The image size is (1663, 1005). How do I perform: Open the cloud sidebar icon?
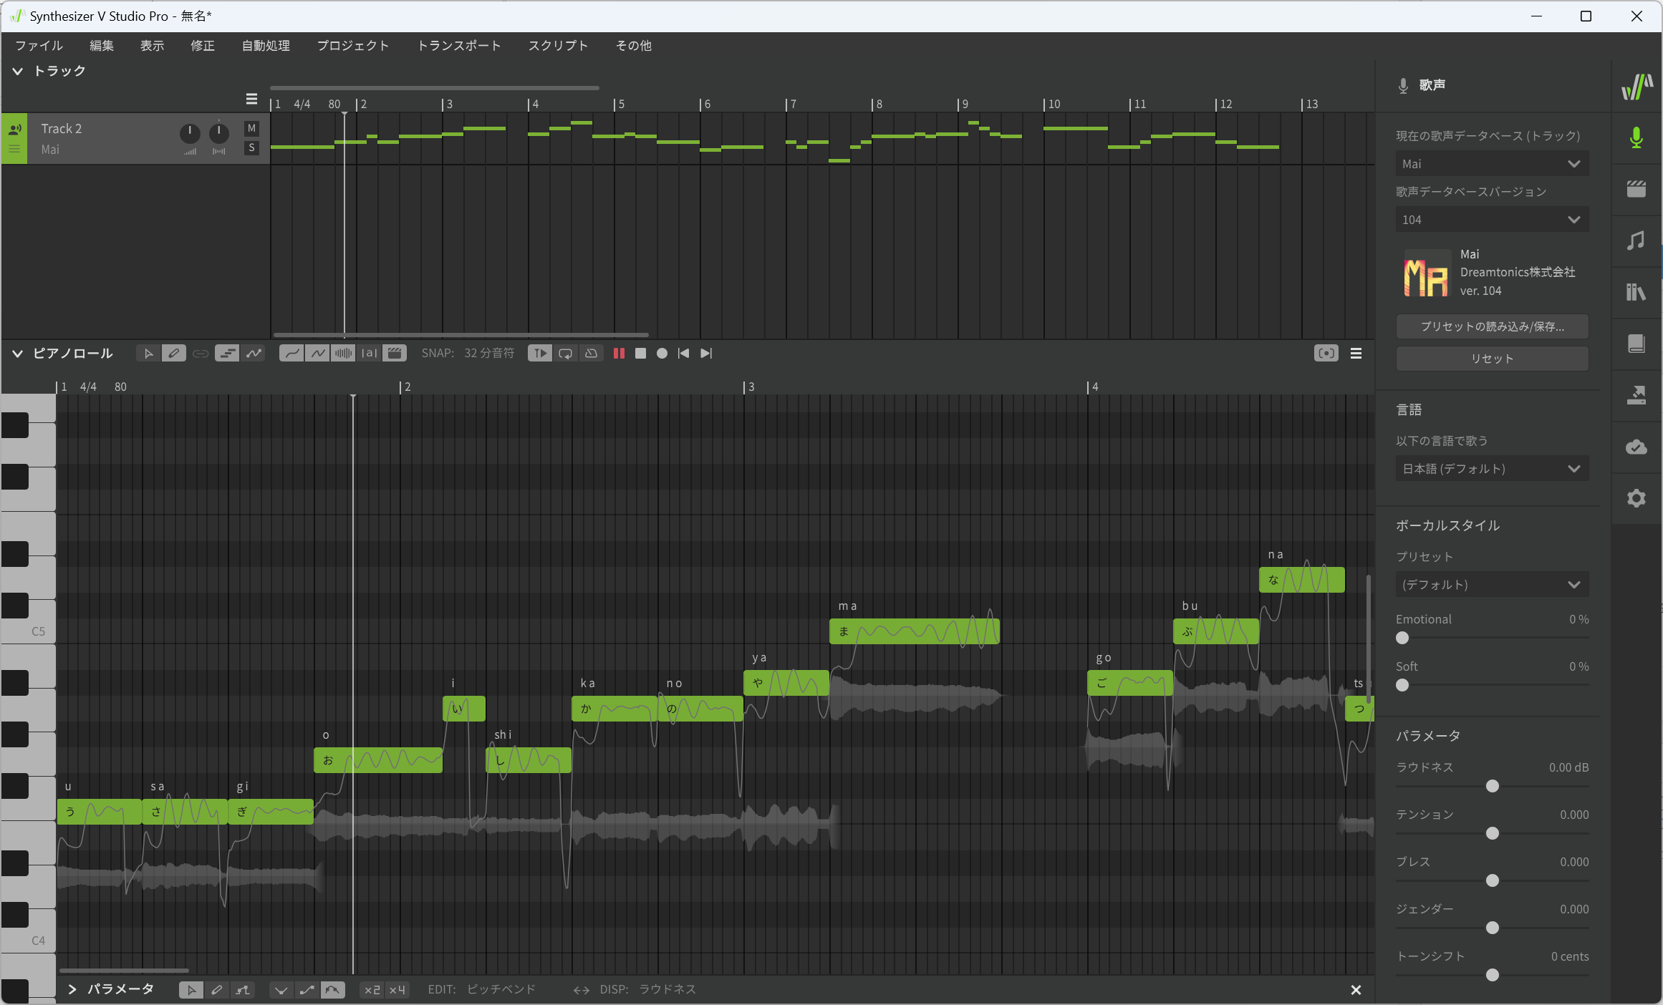1637,447
